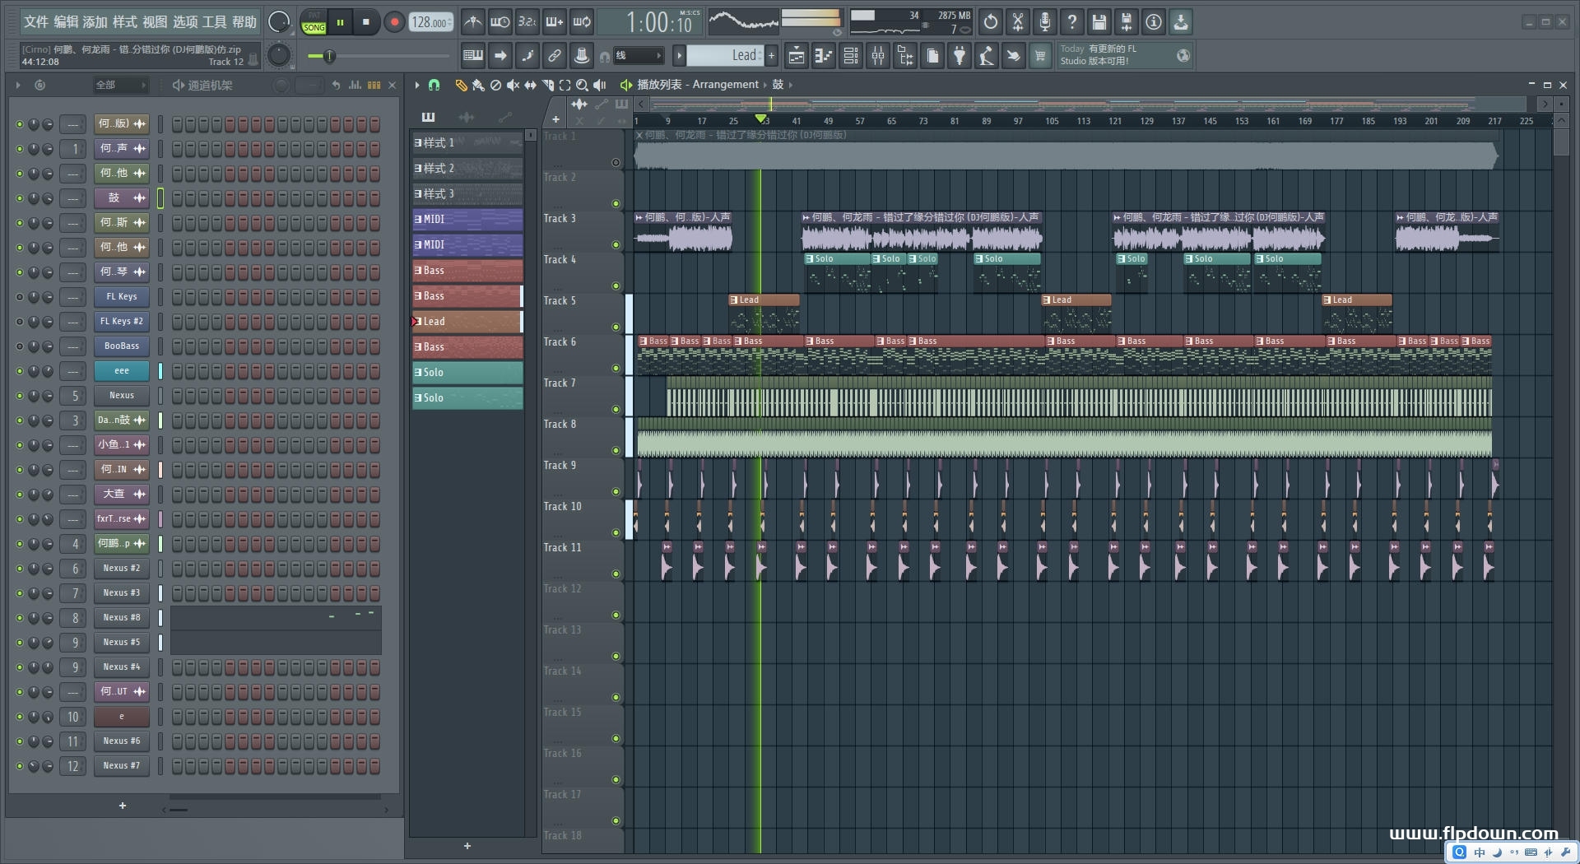Open the 线 snap setting dropdown

(639, 56)
